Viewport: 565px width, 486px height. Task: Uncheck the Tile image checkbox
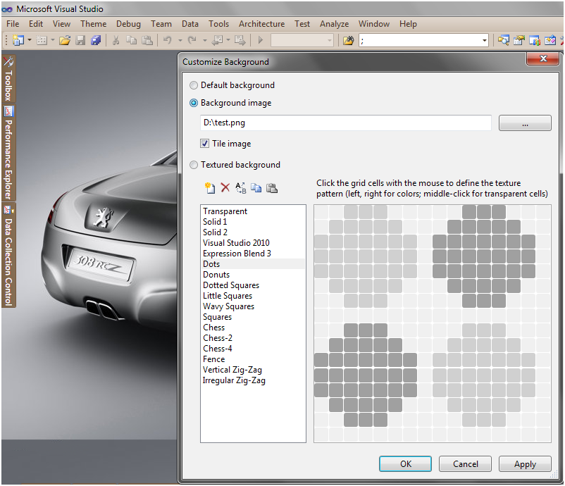pos(205,144)
